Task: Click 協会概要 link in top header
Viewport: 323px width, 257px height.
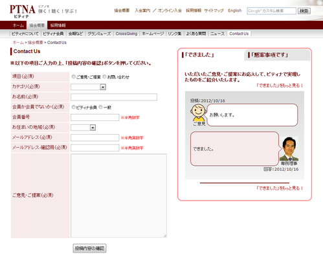Action: [122, 10]
